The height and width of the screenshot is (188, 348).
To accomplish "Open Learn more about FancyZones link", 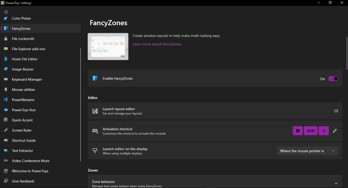I will (x=157, y=44).
